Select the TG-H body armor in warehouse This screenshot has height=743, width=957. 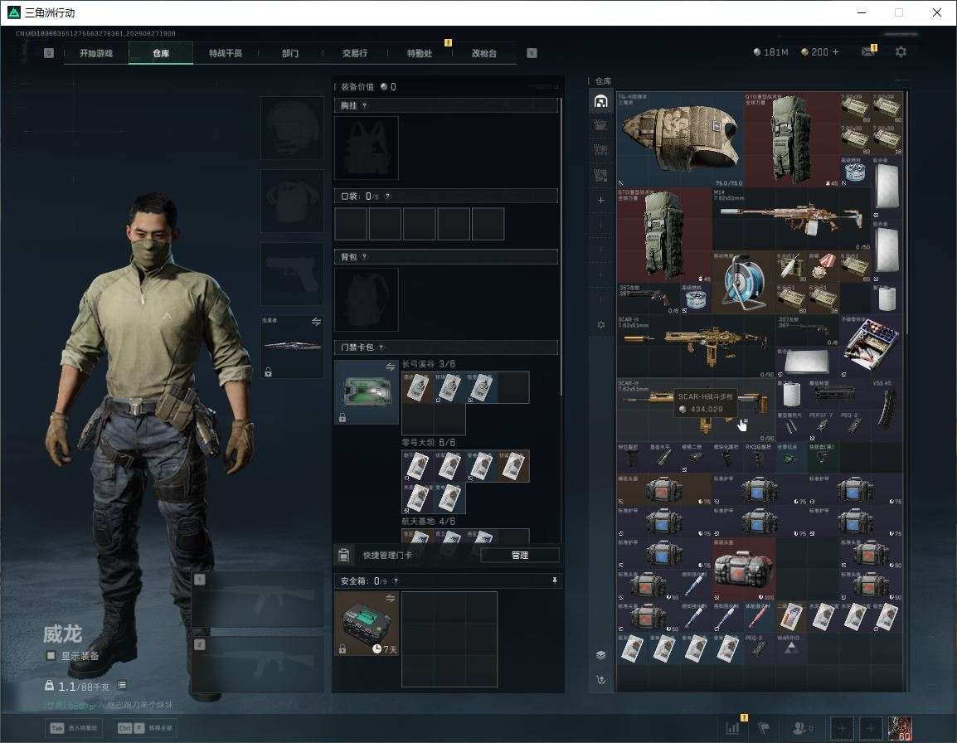680,140
